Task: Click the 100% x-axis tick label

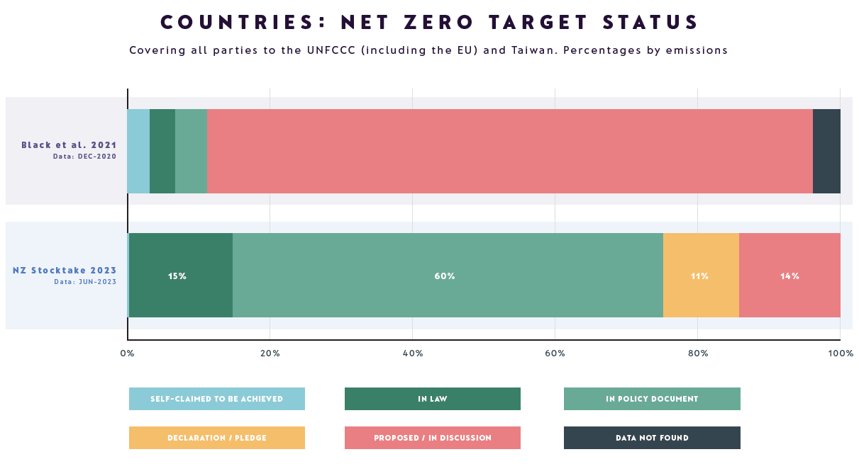Action: (841, 353)
